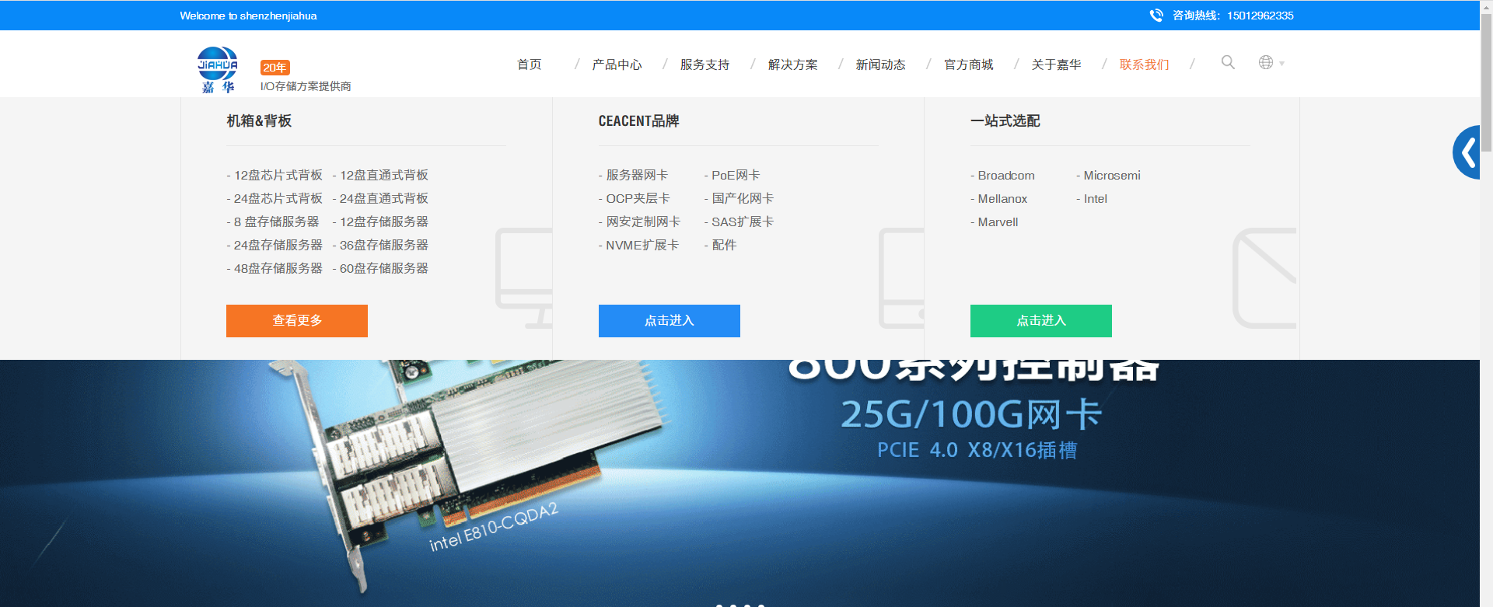
Task: Click the blue 点击进入 button
Action: [669, 321]
